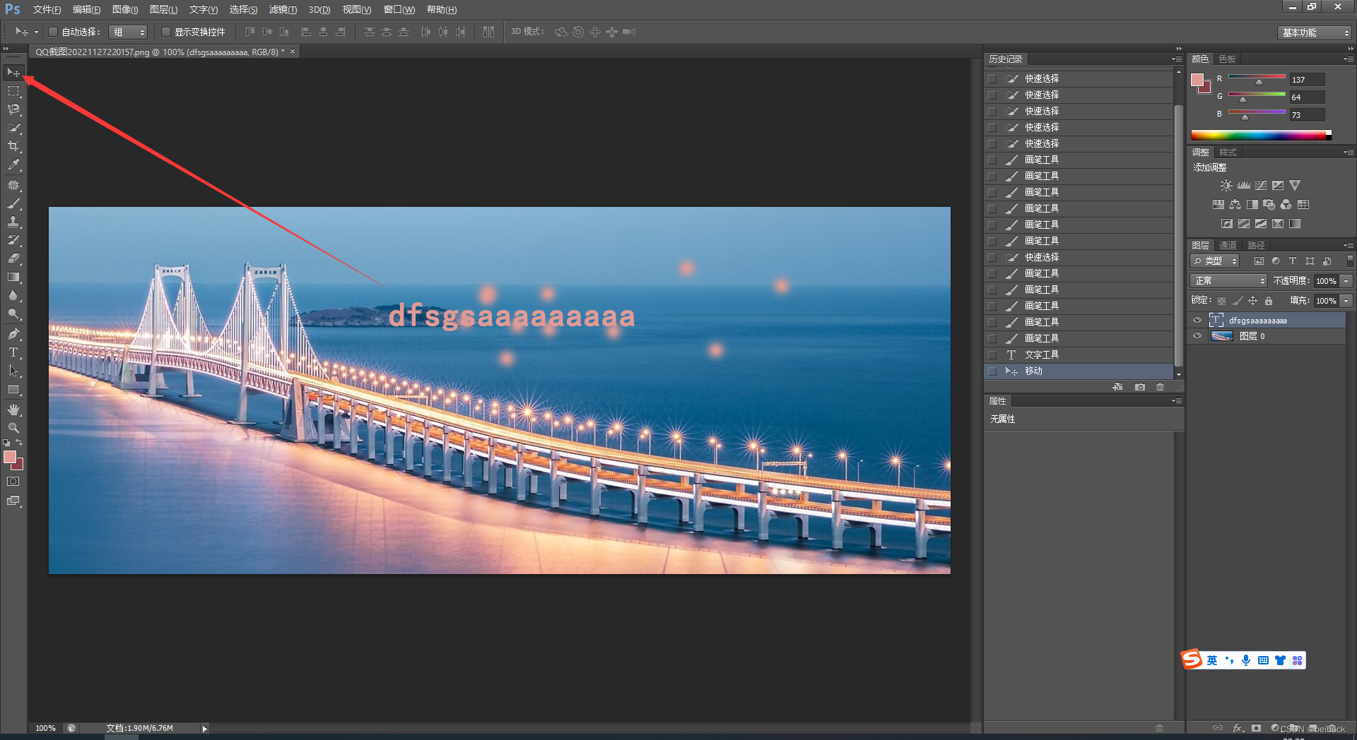The width and height of the screenshot is (1357, 740).
Task: Hide layer 图层 0
Action: 1197,336
